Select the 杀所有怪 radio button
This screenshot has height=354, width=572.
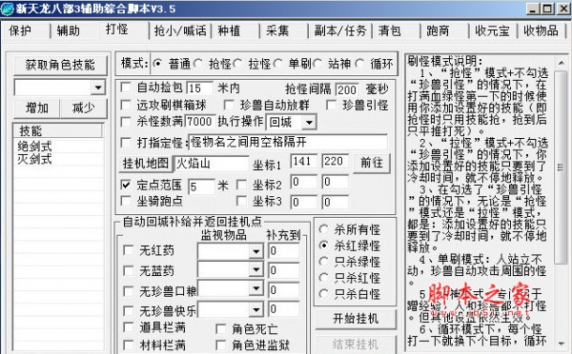323,229
